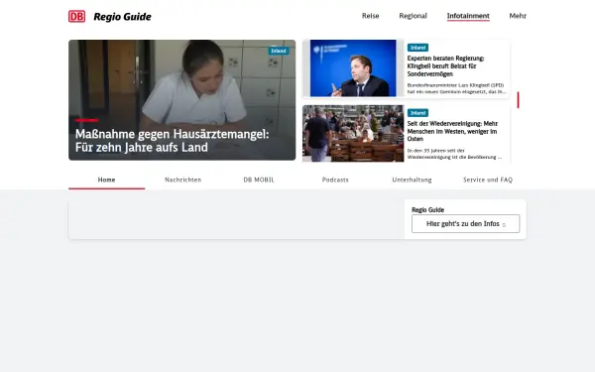595x372 pixels.
Task: Switch to the Service und FAQ tab
Action: click(488, 180)
